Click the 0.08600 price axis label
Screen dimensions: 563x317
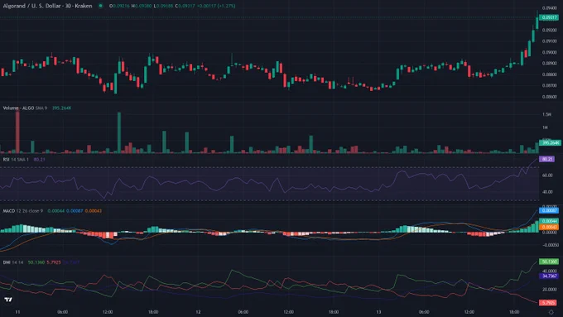click(x=550, y=97)
